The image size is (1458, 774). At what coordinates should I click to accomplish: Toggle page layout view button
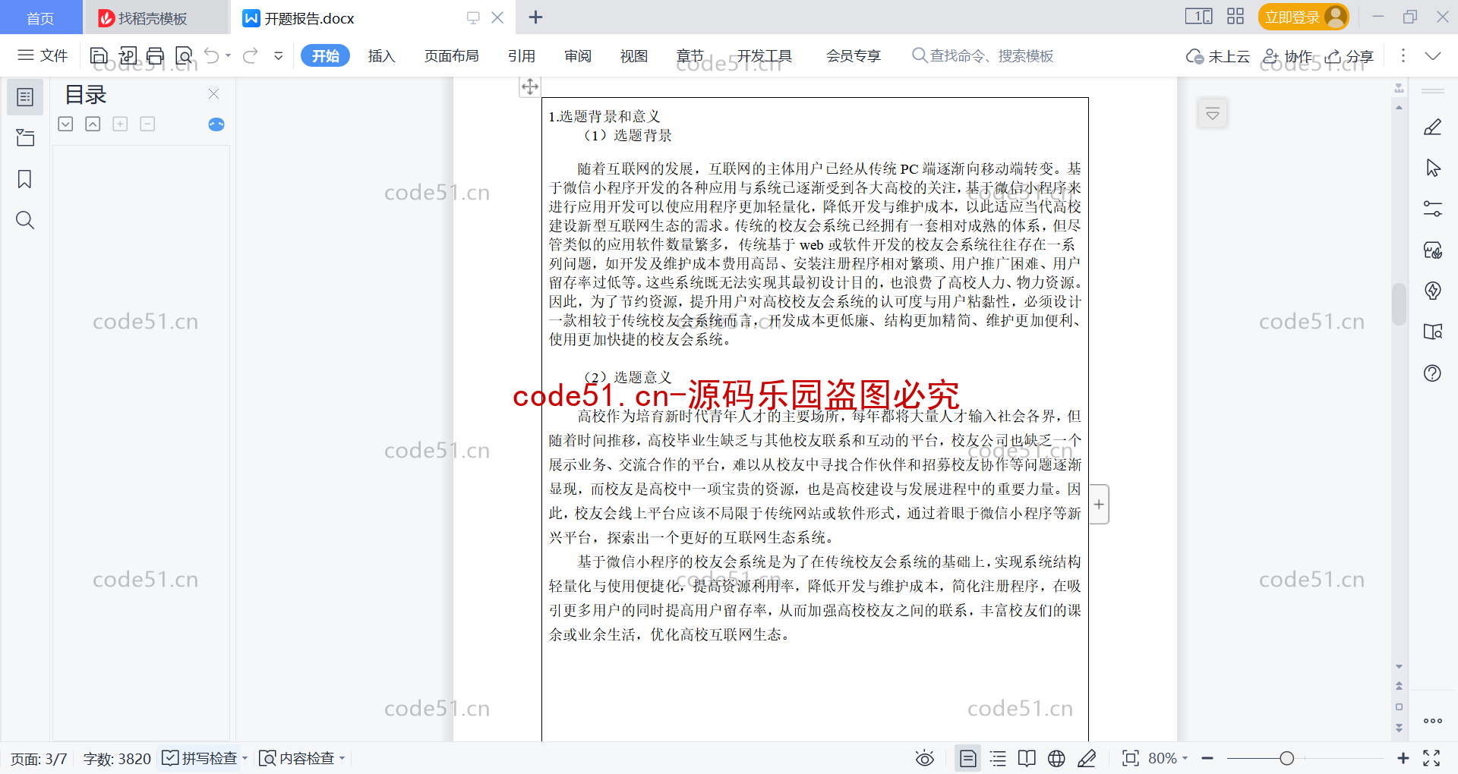pos(968,758)
